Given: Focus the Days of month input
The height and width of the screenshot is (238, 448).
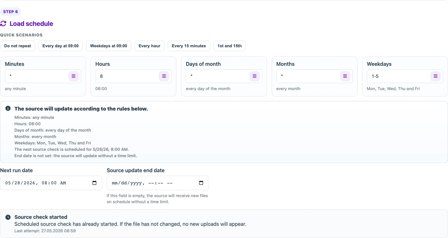Looking at the screenshot, I should (224, 76).
